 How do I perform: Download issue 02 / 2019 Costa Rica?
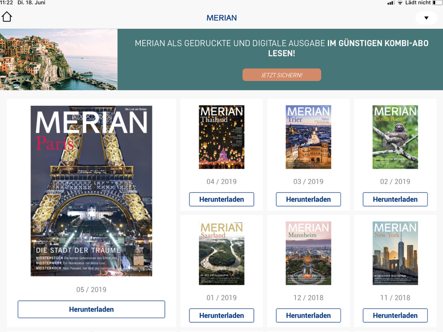pyautogui.click(x=395, y=199)
